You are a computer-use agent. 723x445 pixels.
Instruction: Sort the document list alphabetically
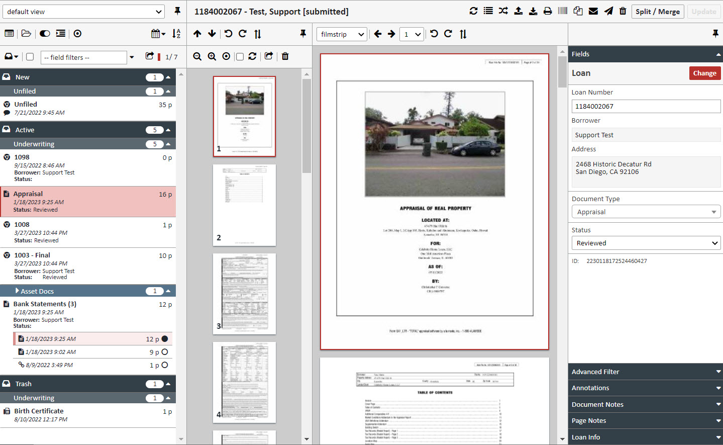tap(176, 34)
